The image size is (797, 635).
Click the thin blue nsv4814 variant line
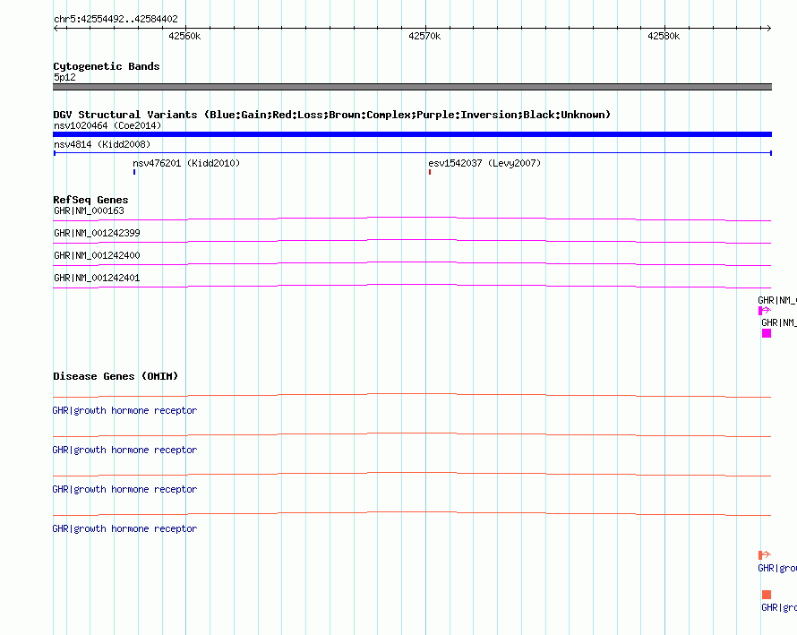point(412,153)
